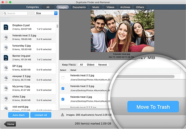Click the vertical scrollbar of the duplicates list
Screen dimensions: 186x129
57,26
